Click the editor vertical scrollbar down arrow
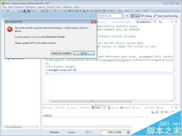The width and height of the screenshot is (182, 136). pyautogui.click(x=175, y=98)
